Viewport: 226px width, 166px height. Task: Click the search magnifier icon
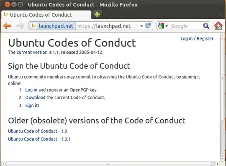[x=206, y=26]
